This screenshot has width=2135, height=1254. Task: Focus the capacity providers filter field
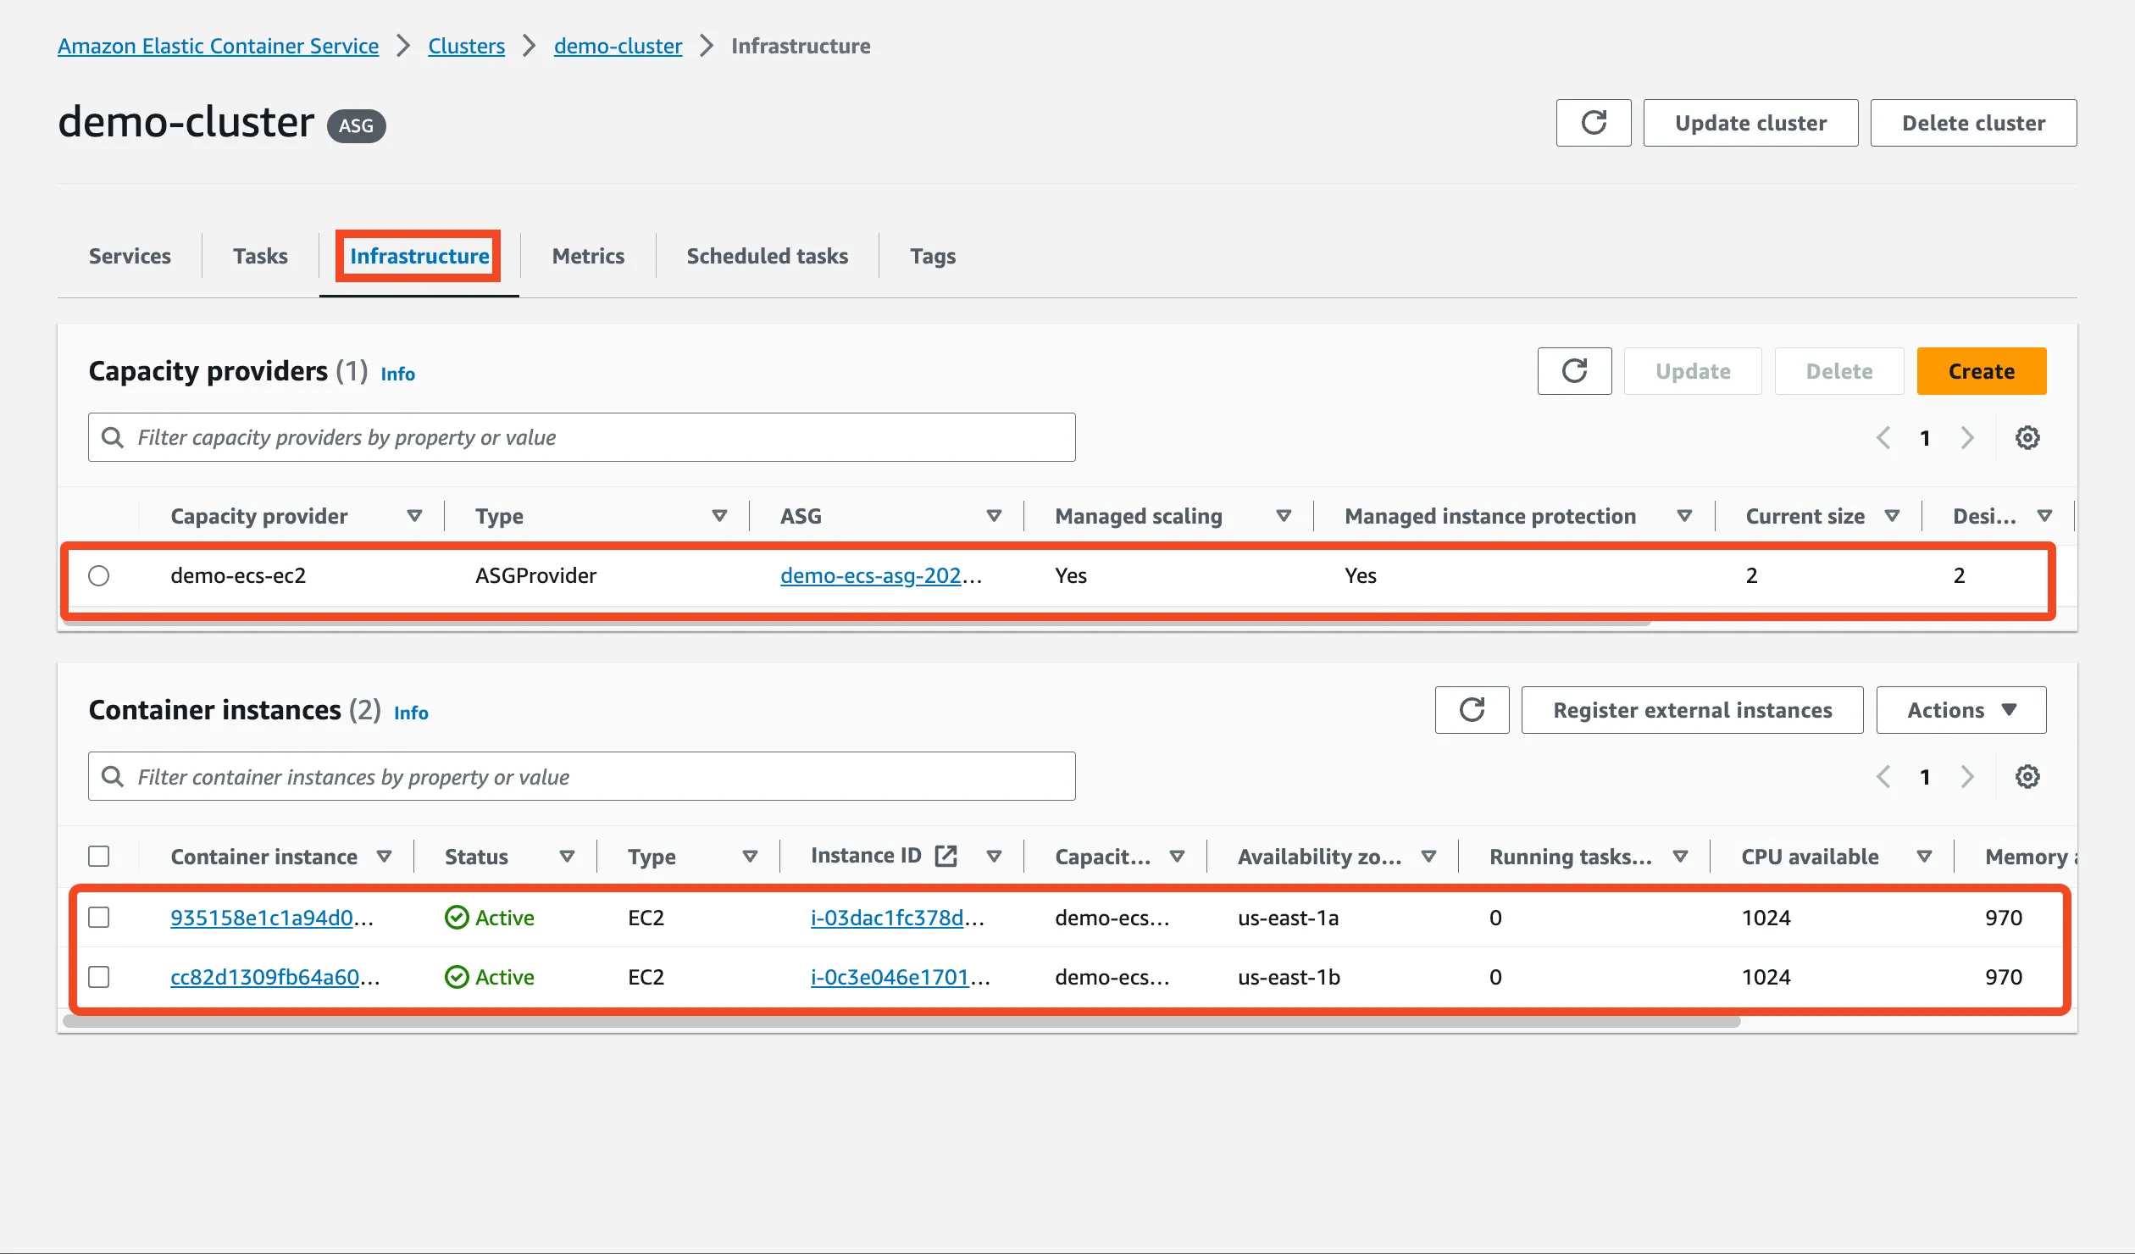[x=582, y=437]
